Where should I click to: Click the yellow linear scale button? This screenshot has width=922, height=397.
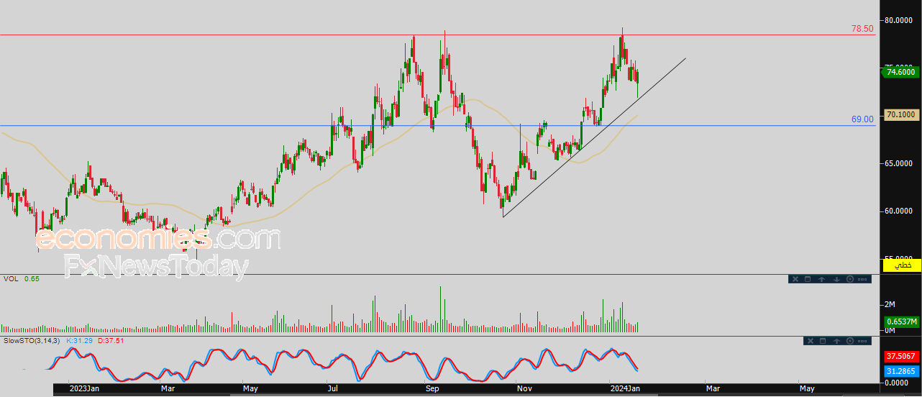[902, 265]
